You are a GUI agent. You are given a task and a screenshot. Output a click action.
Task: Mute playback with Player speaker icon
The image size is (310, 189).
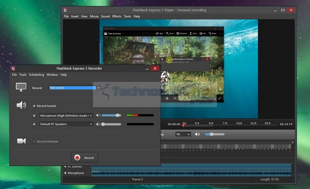(197, 134)
